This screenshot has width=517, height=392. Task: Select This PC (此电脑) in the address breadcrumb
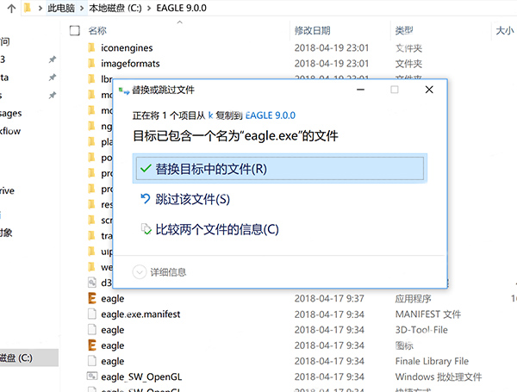[61, 8]
